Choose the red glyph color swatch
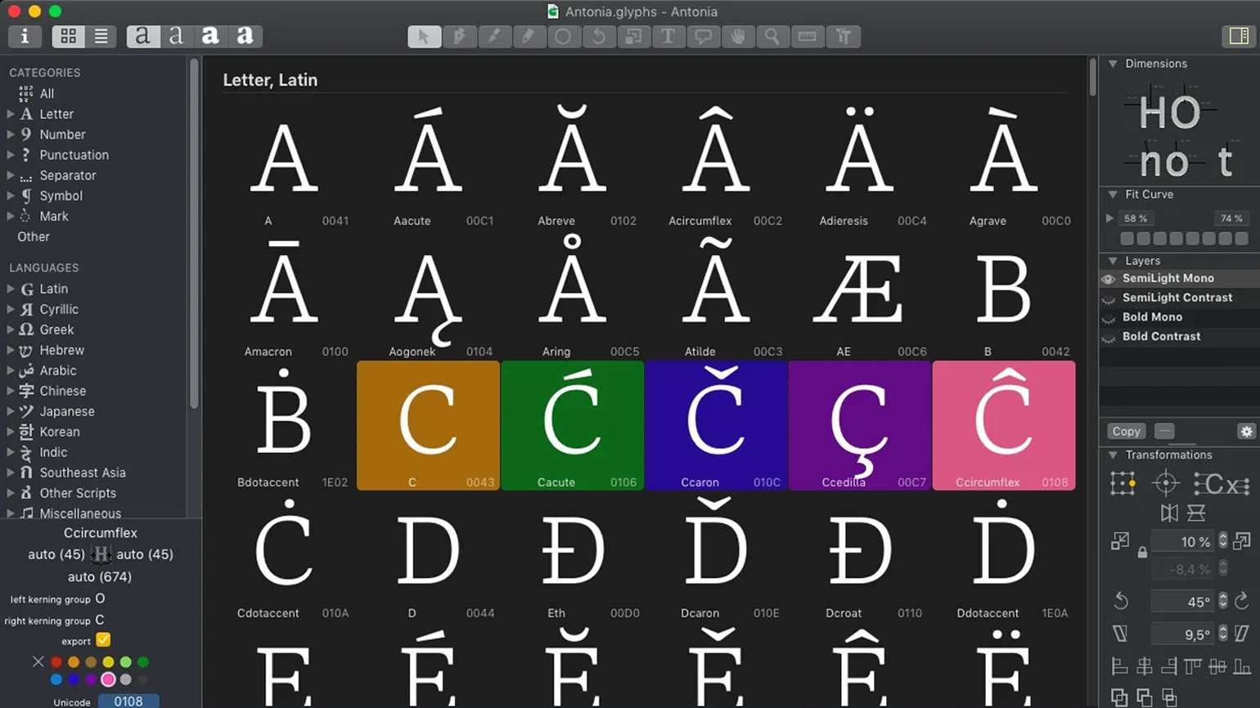Image resolution: width=1260 pixels, height=708 pixels. point(56,661)
